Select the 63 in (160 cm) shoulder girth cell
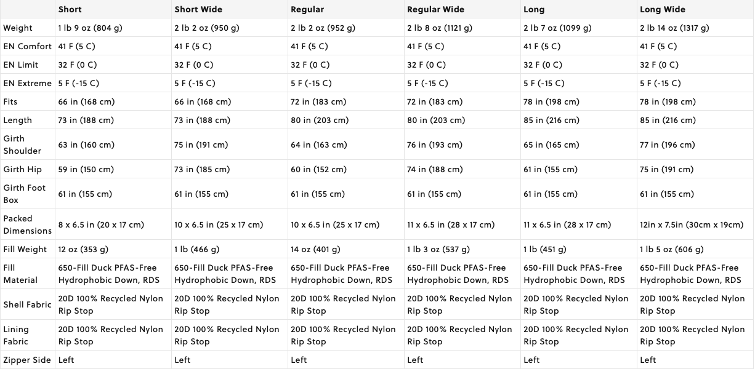Screen dimensions: 755x369 [x=86, y=145]
